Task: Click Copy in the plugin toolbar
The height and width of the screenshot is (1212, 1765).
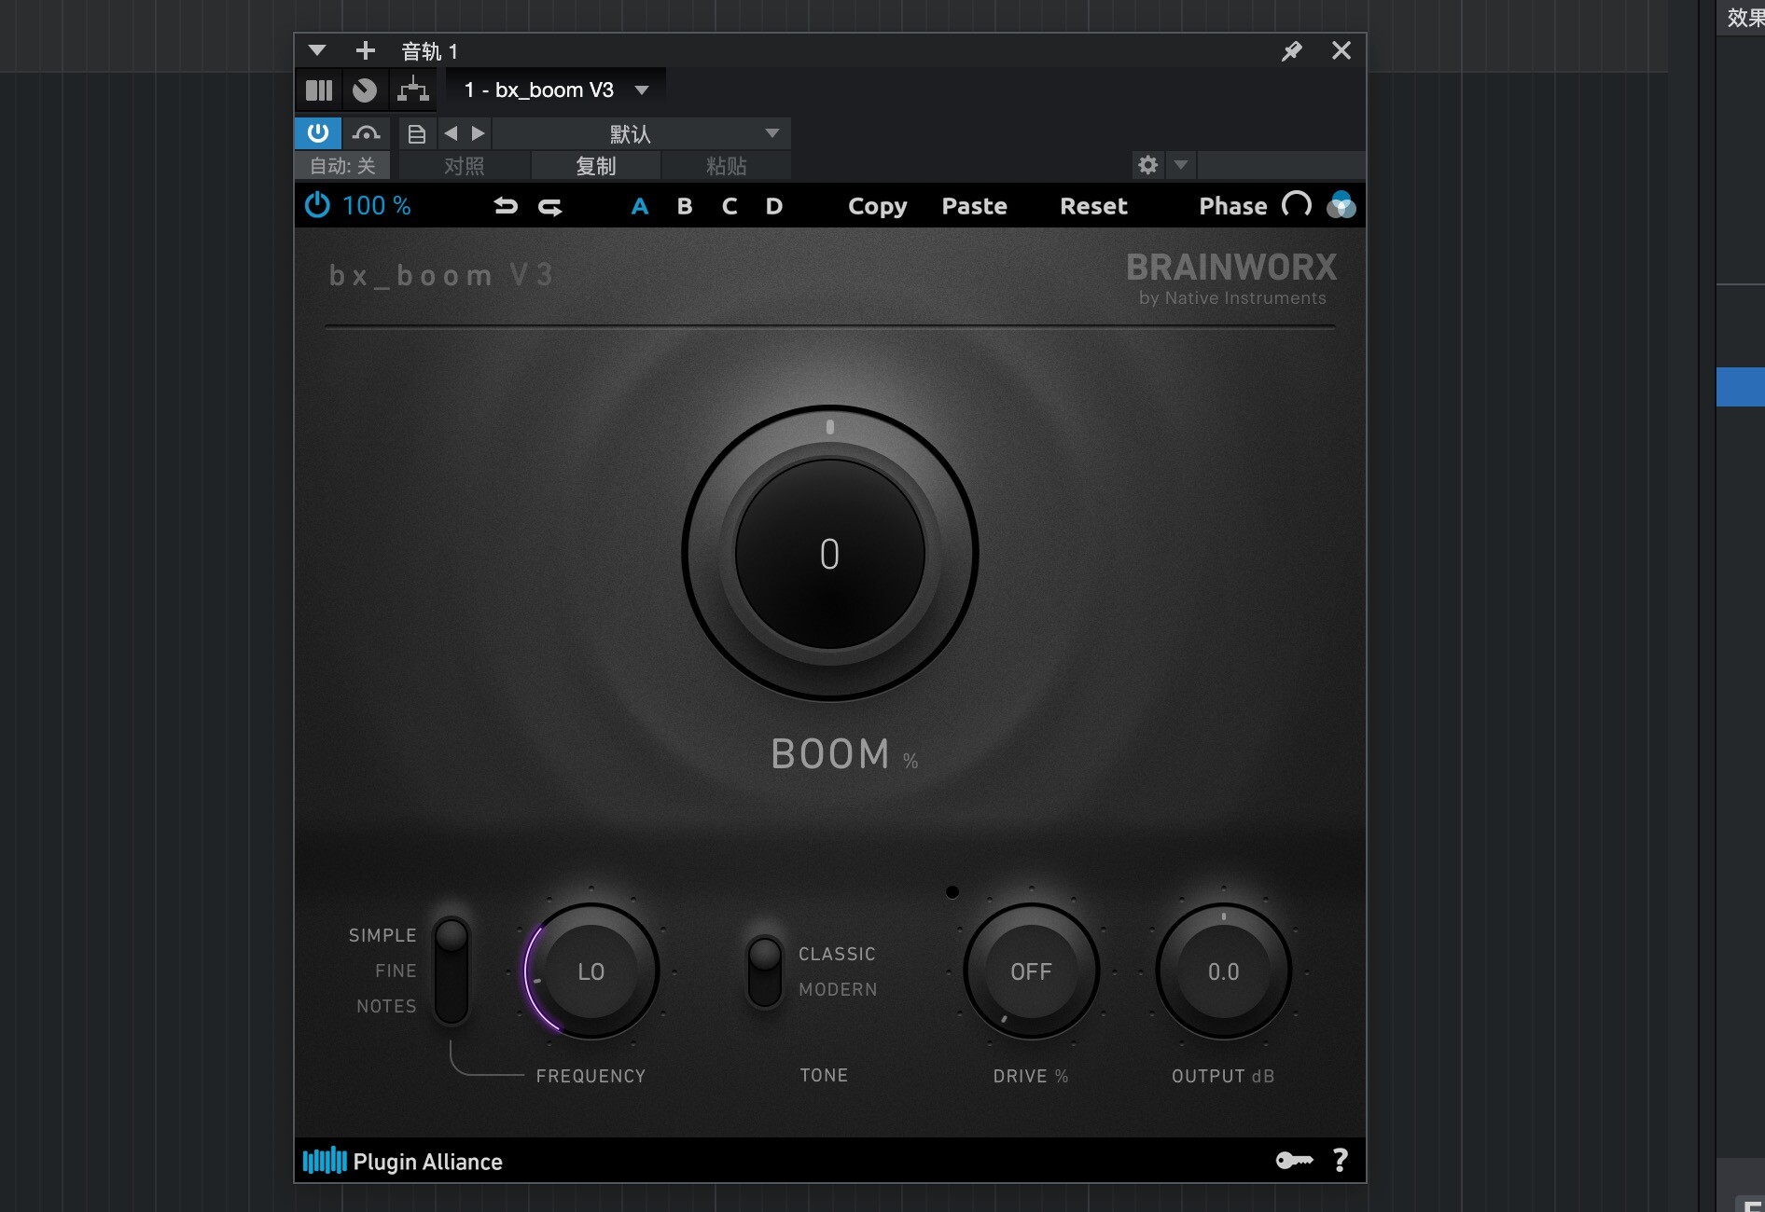Action: point(877,207)
